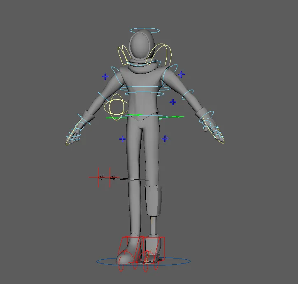Select yellow hand control on screen-right hand
Viewport: 298px width, 284px height.
213,129
